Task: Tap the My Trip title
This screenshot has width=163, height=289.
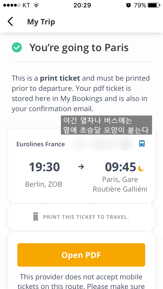Action: 41,22
